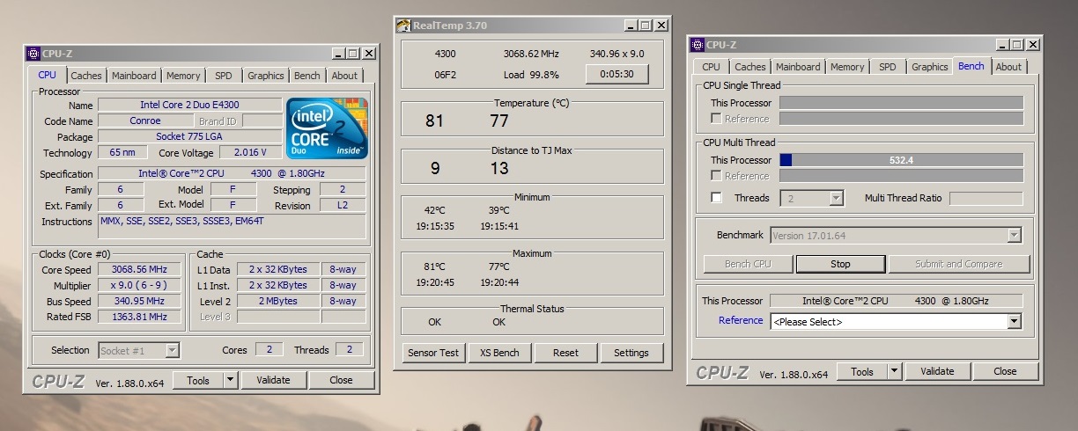
Task: Click Validate in left CPU-Z window
Action: coord(273,380)
